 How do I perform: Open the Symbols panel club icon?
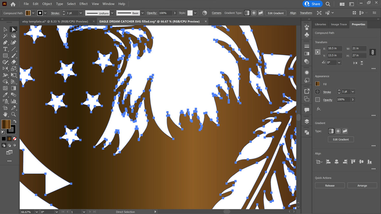coord(307,35)
